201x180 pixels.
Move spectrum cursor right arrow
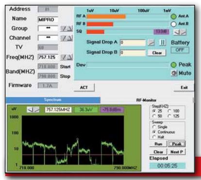point(36,110)
